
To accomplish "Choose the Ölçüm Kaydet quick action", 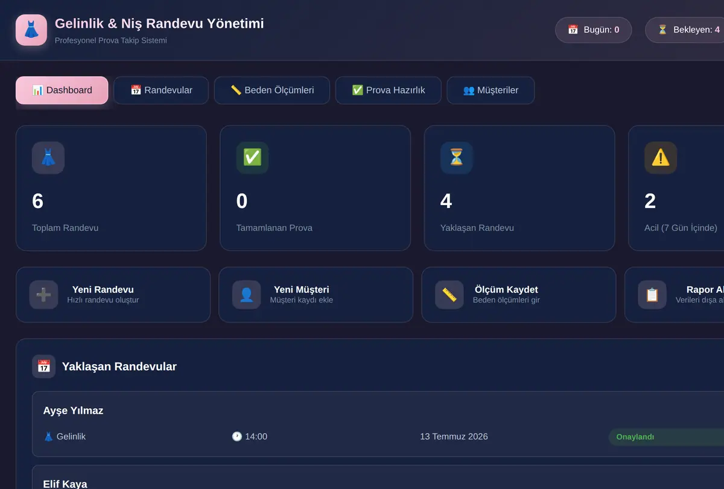I will (518, 295).
